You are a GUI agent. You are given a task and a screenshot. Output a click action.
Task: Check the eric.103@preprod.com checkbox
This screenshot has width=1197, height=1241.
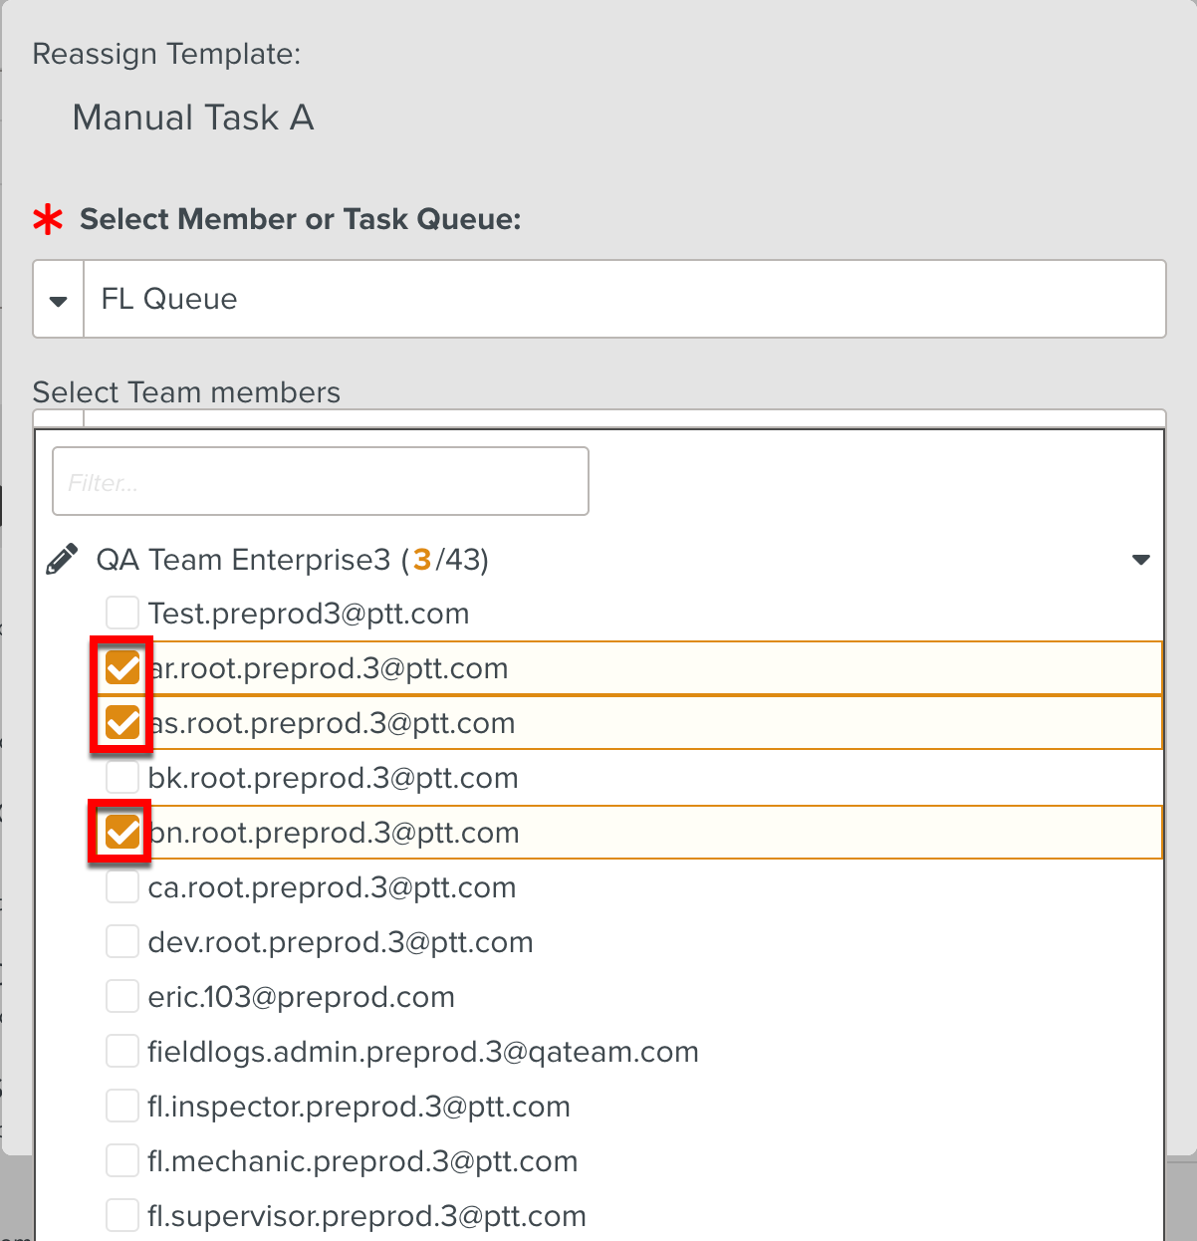click(122, 997)
